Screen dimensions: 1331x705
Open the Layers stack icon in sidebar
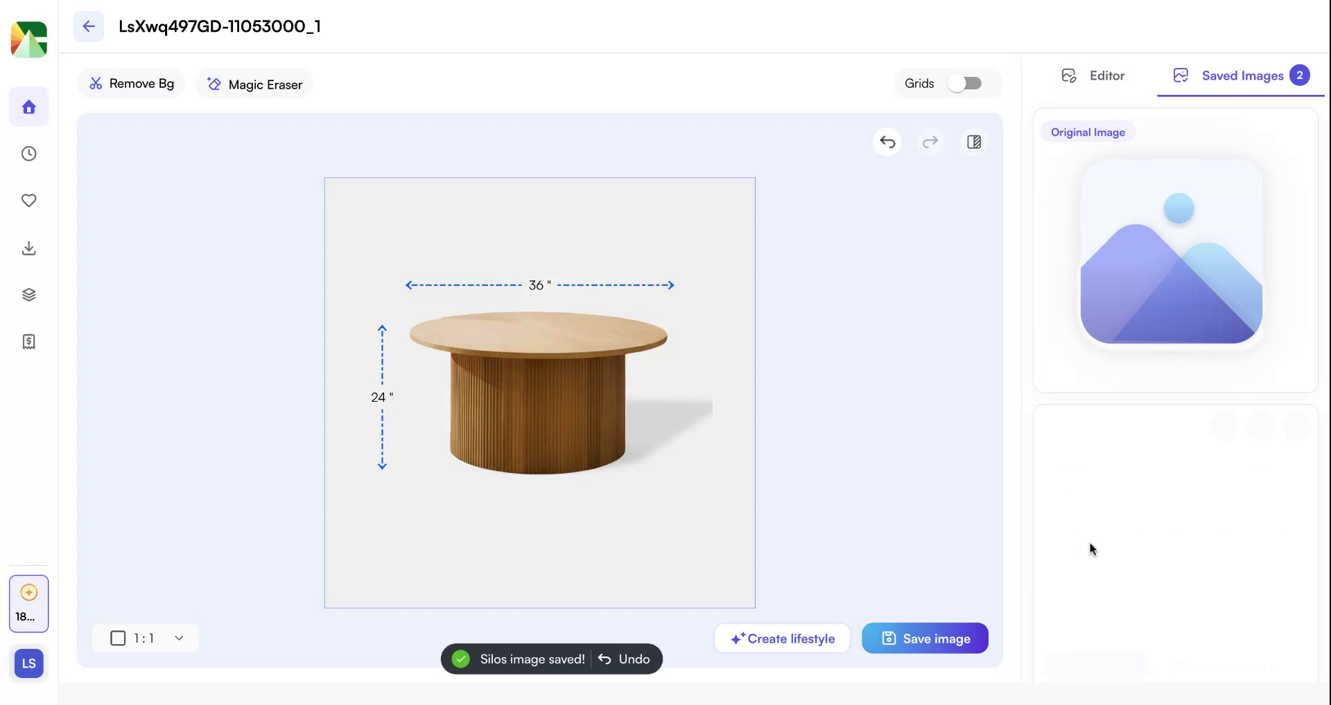coord(28,294)
